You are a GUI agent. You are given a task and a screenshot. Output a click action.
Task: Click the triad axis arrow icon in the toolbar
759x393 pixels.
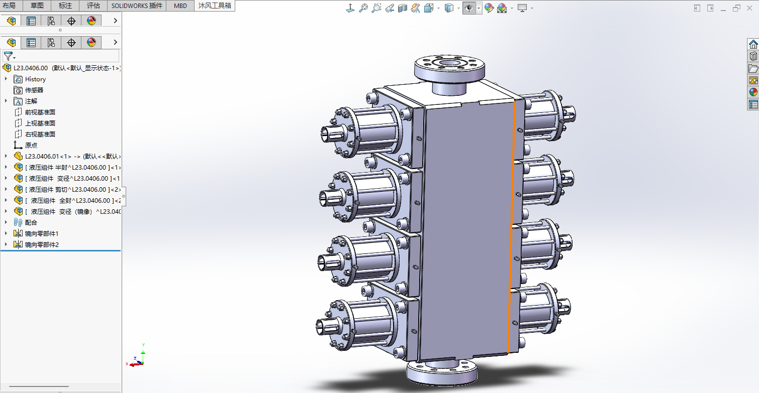351,8
